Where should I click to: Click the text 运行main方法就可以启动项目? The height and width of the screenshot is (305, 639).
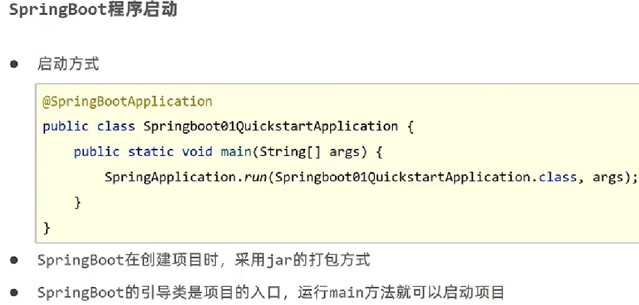(401, 292)
